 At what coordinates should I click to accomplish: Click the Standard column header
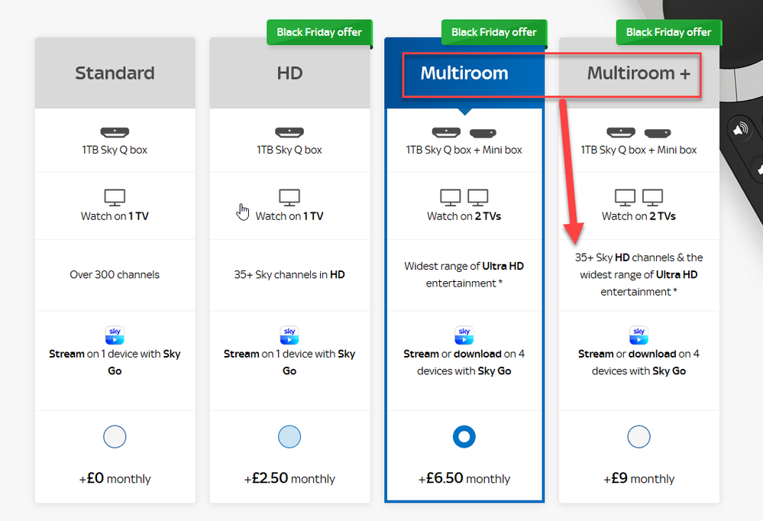point(115,73)
